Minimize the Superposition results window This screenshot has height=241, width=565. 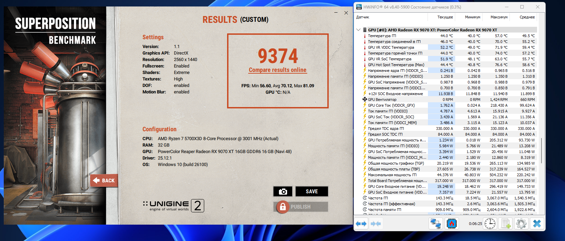(336, 13)
